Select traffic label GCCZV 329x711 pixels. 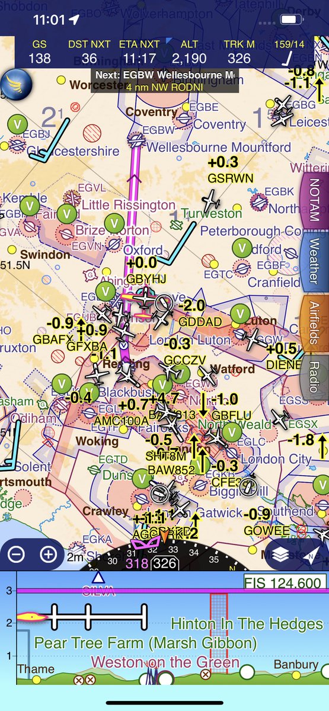[x=184, y=360]
